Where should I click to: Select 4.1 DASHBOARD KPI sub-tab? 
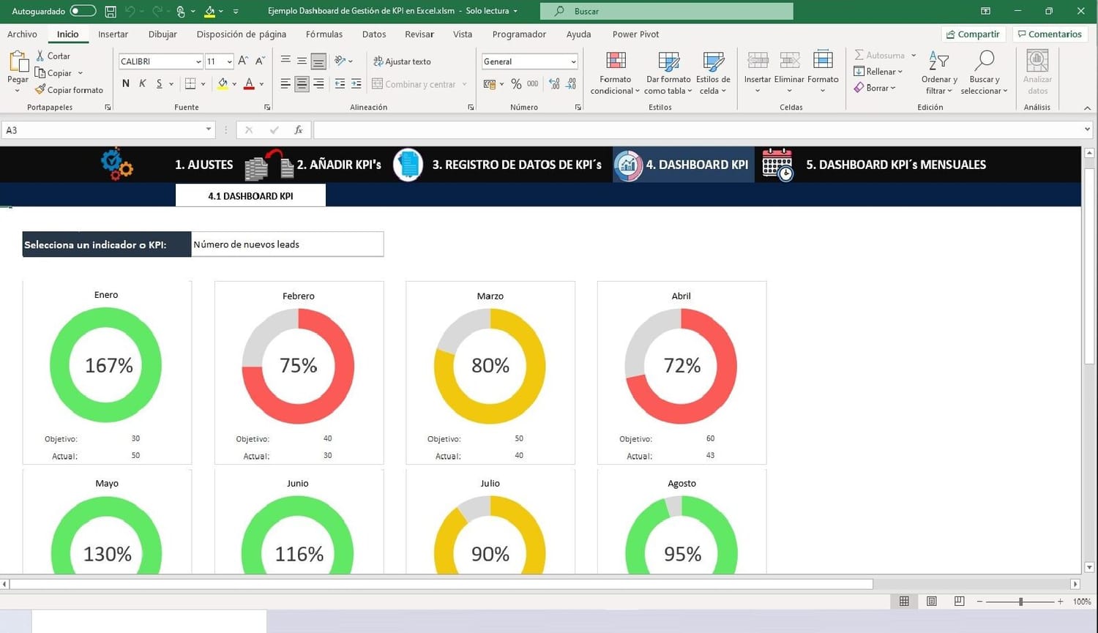tap(250, 196)
